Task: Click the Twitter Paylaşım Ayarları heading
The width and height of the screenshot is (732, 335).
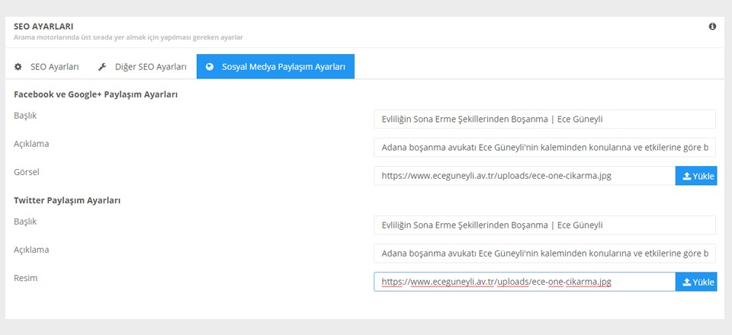Action: 67,200
